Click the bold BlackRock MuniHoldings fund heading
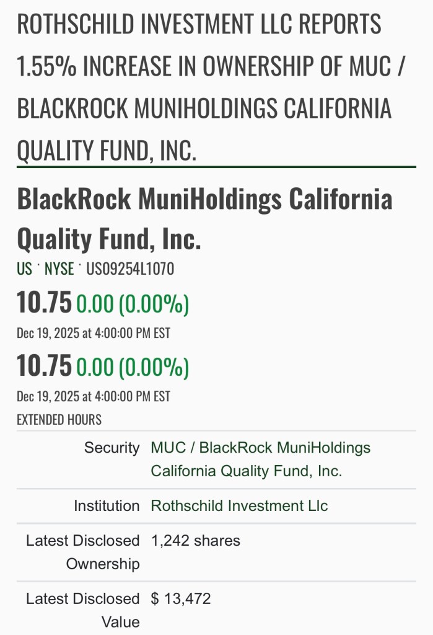The width and height of the screenshot is (433, 635). pyautogui.click(x=204, y=218)
